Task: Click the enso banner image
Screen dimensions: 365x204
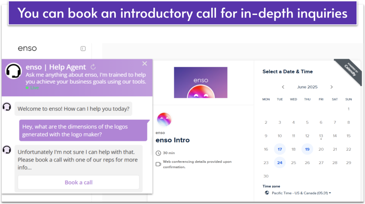Action: [x=201, y=82]
